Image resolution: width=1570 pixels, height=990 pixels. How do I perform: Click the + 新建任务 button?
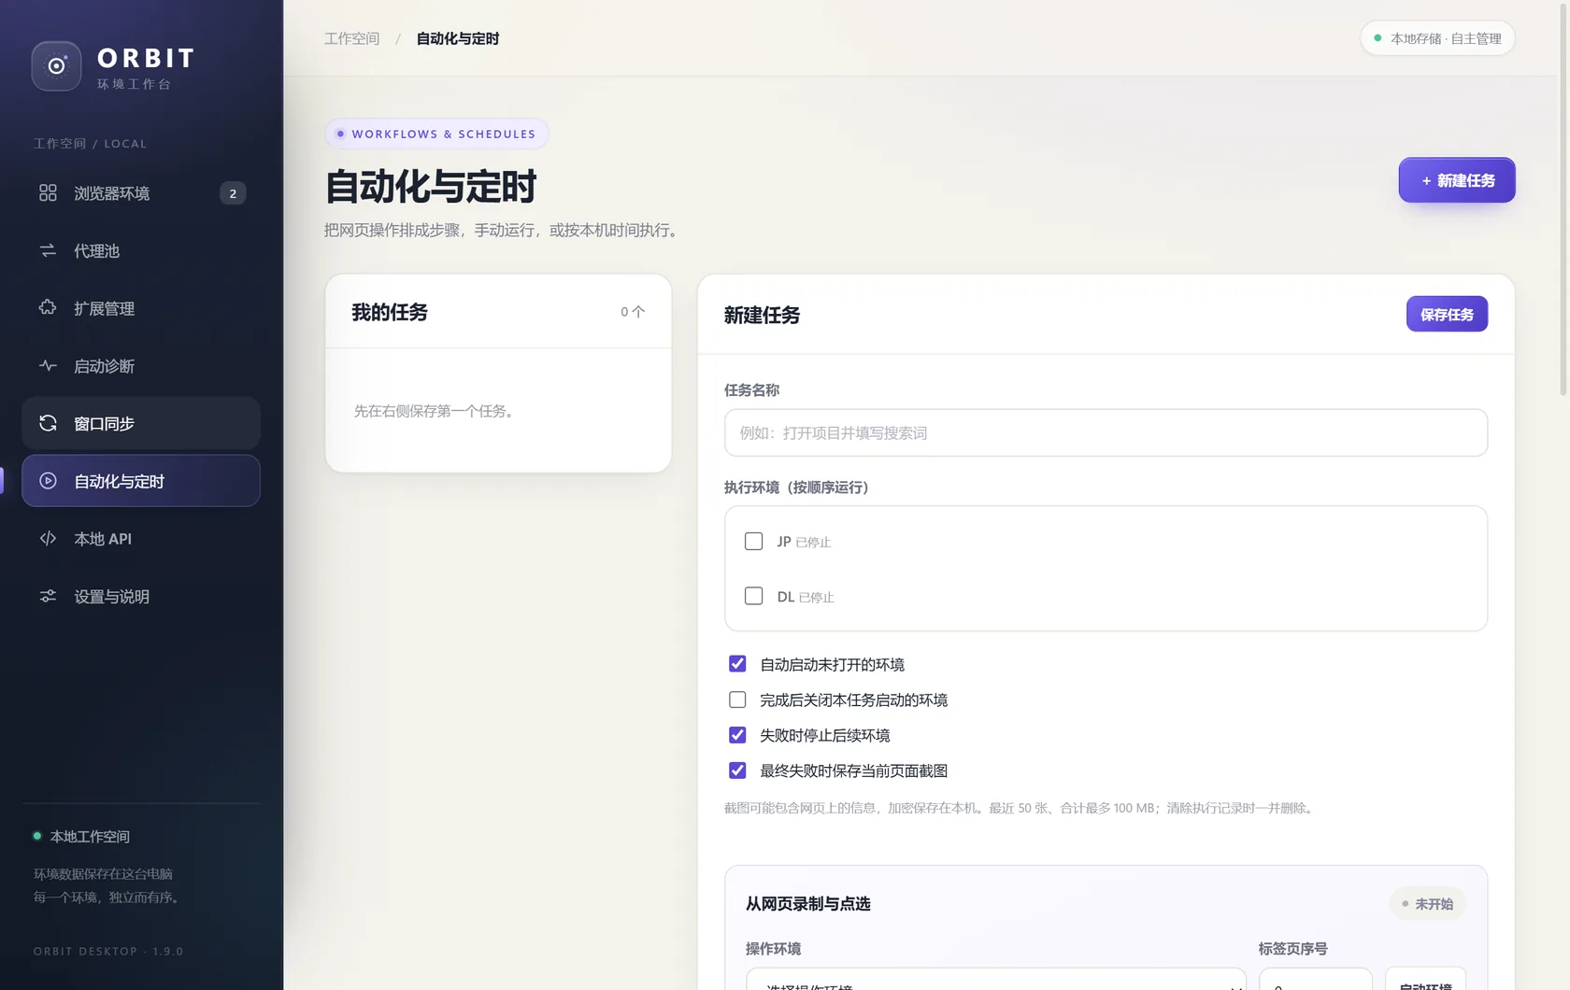tap(1457, 180)
